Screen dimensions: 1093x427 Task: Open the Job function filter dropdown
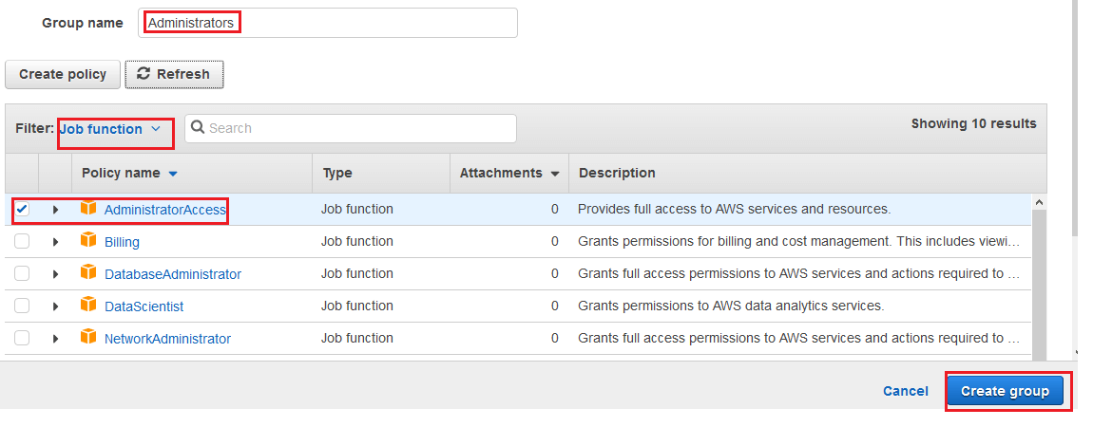(111, 129)
